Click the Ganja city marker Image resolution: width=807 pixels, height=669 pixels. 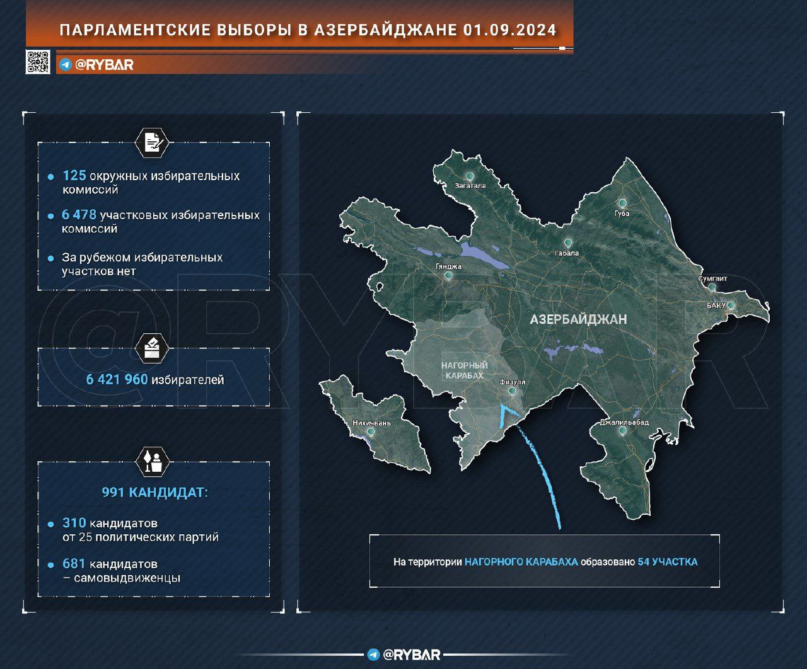click(x=448, y=276)
